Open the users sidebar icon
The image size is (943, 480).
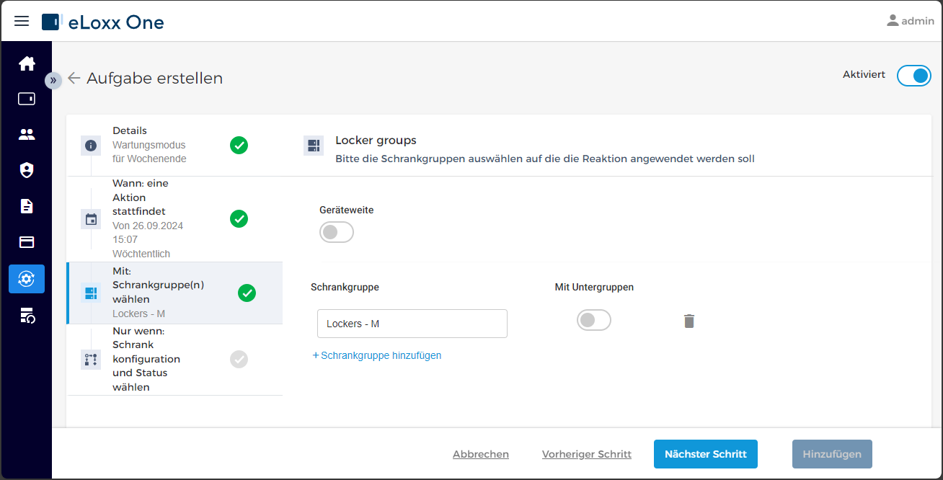click(x=27, y=134)
